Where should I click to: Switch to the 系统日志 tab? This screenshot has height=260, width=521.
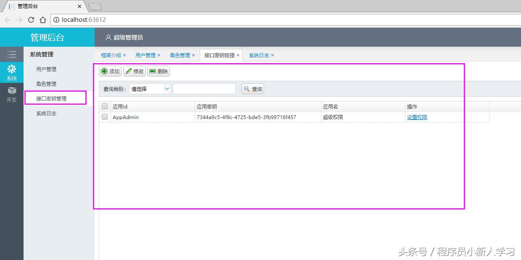(x=259, y=55)
